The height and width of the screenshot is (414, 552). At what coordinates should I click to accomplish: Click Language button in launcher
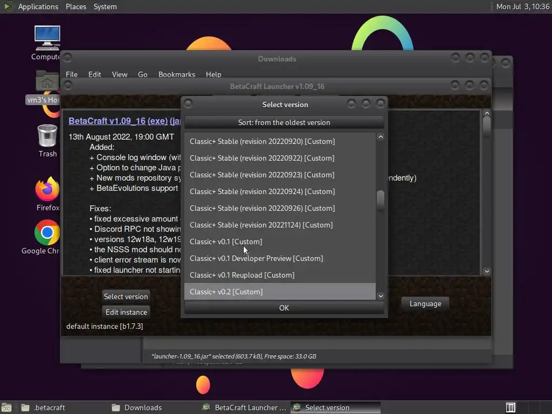click(x=425, y=303)
